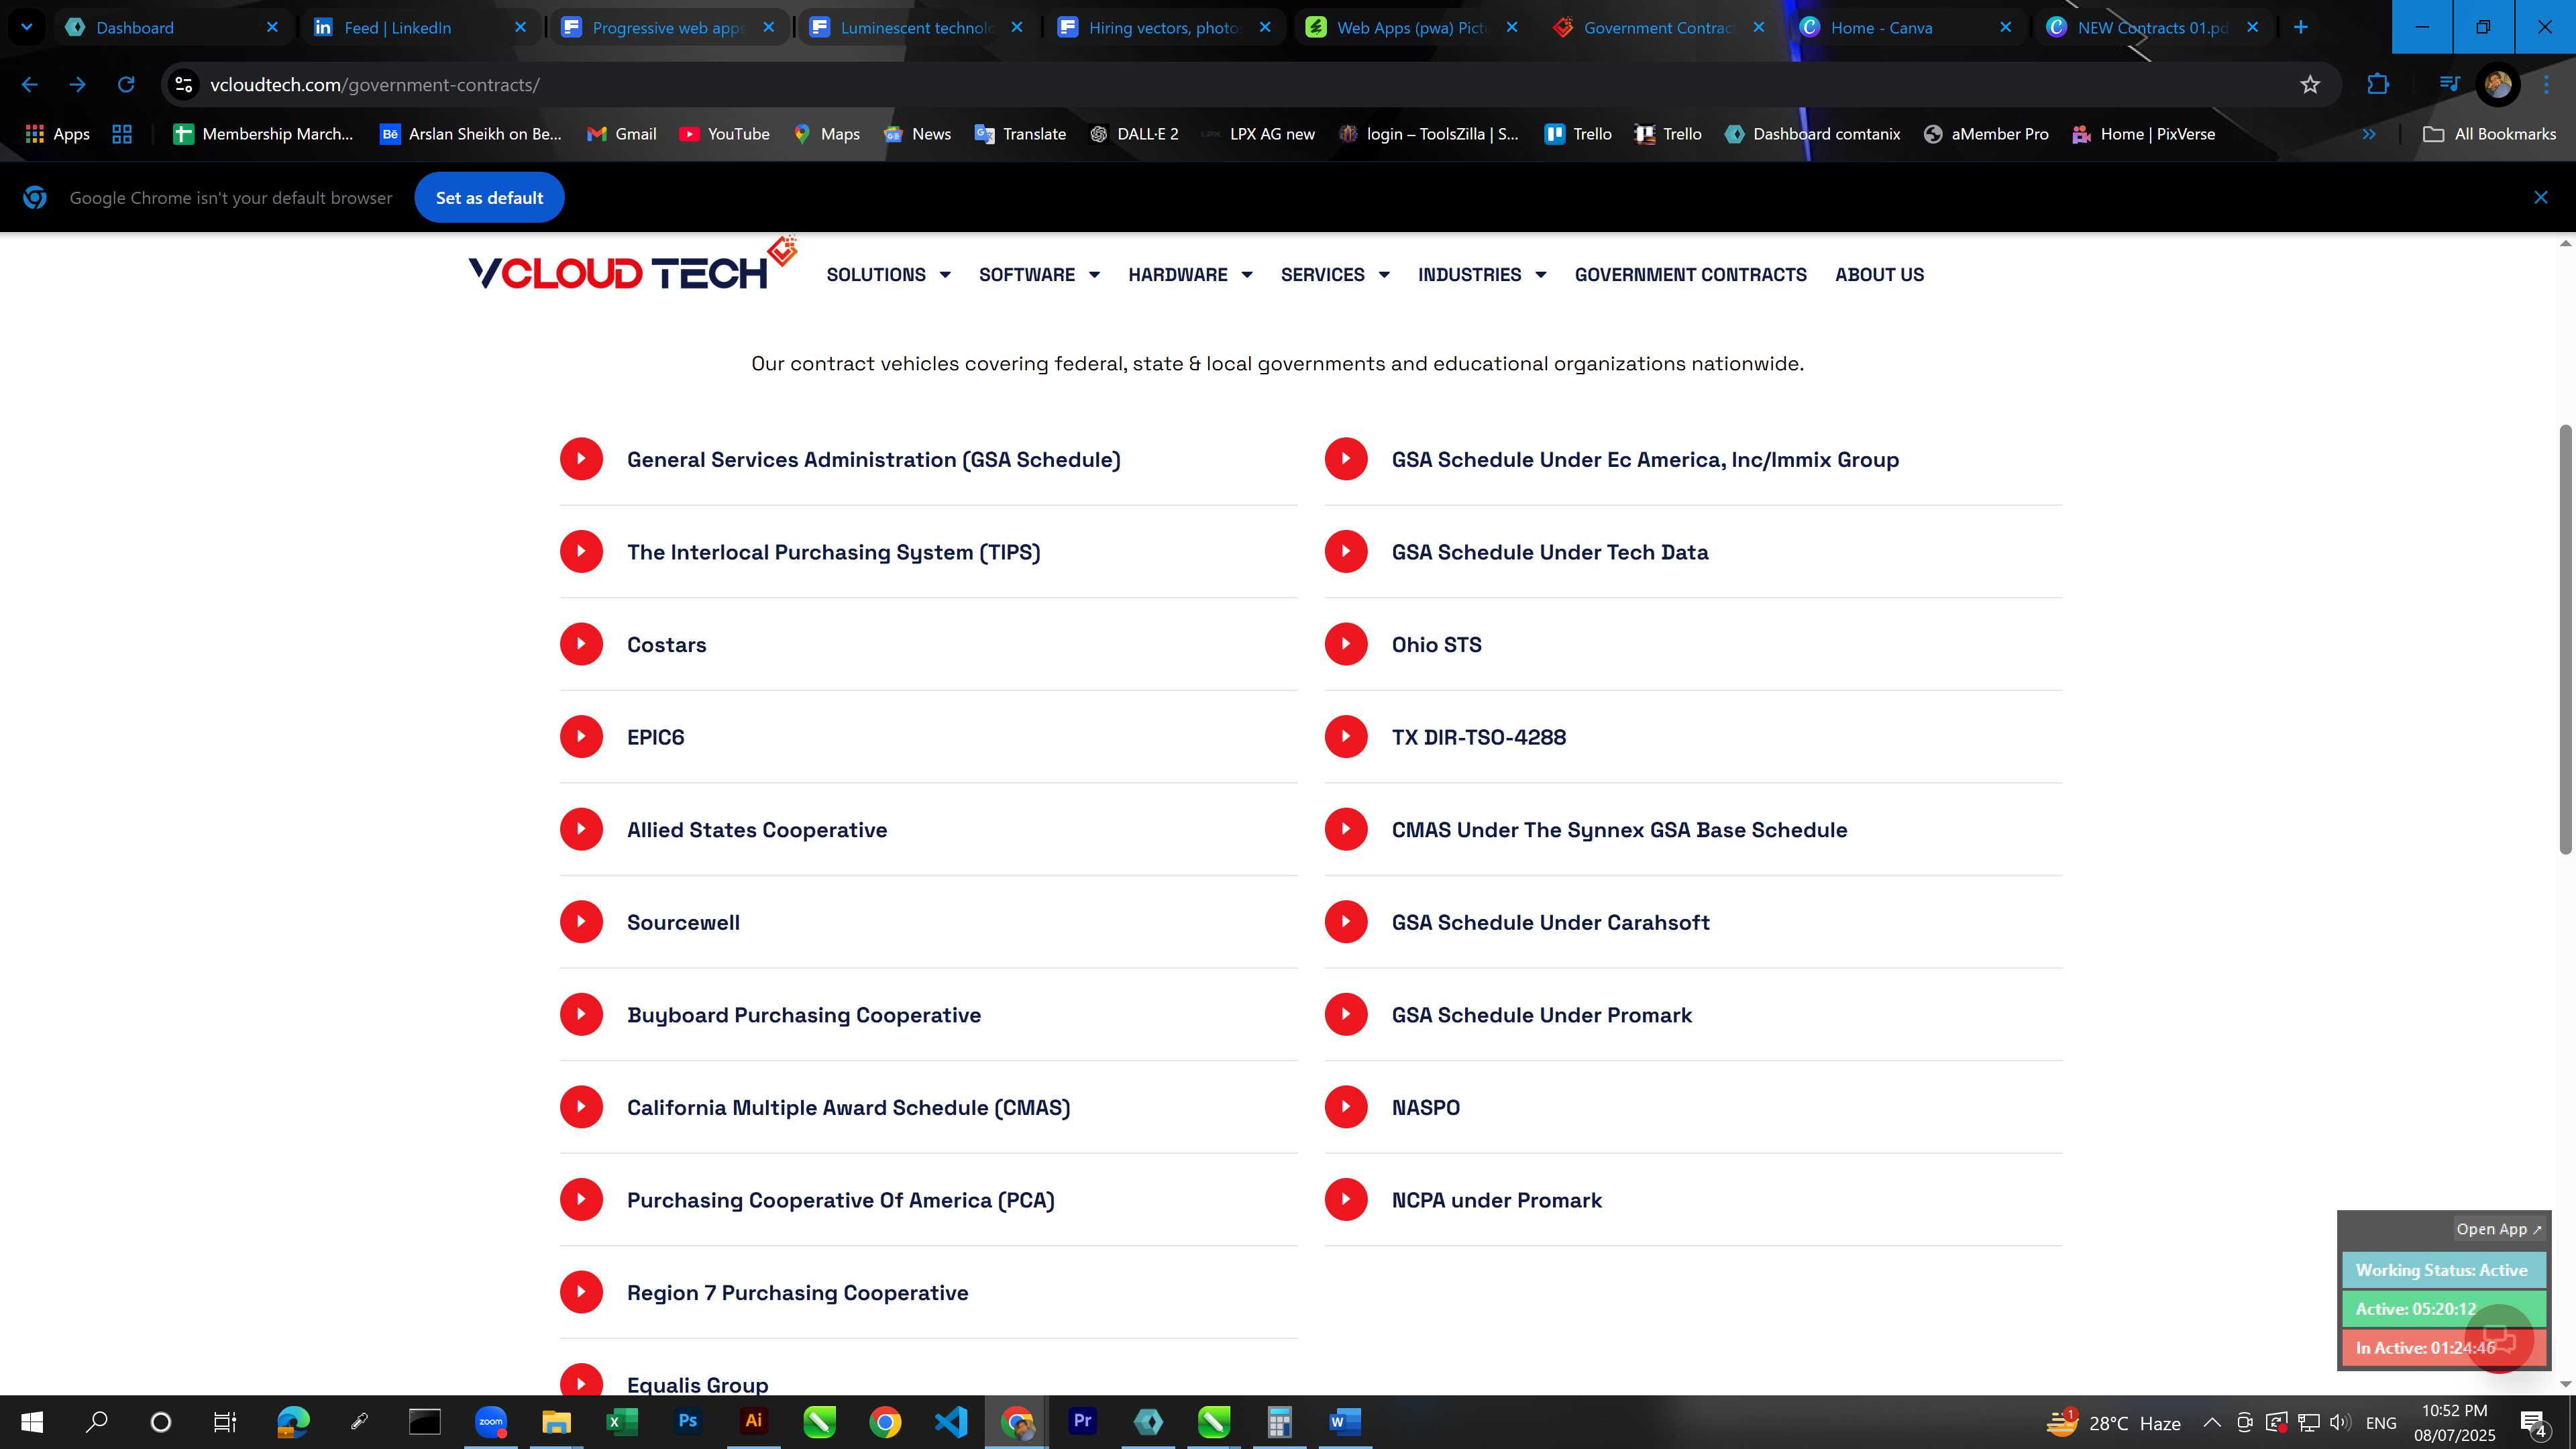2576x1449 pixels.
Task: Open Adobe Illustrator from the taskbar
Action: coord(754,1421)
